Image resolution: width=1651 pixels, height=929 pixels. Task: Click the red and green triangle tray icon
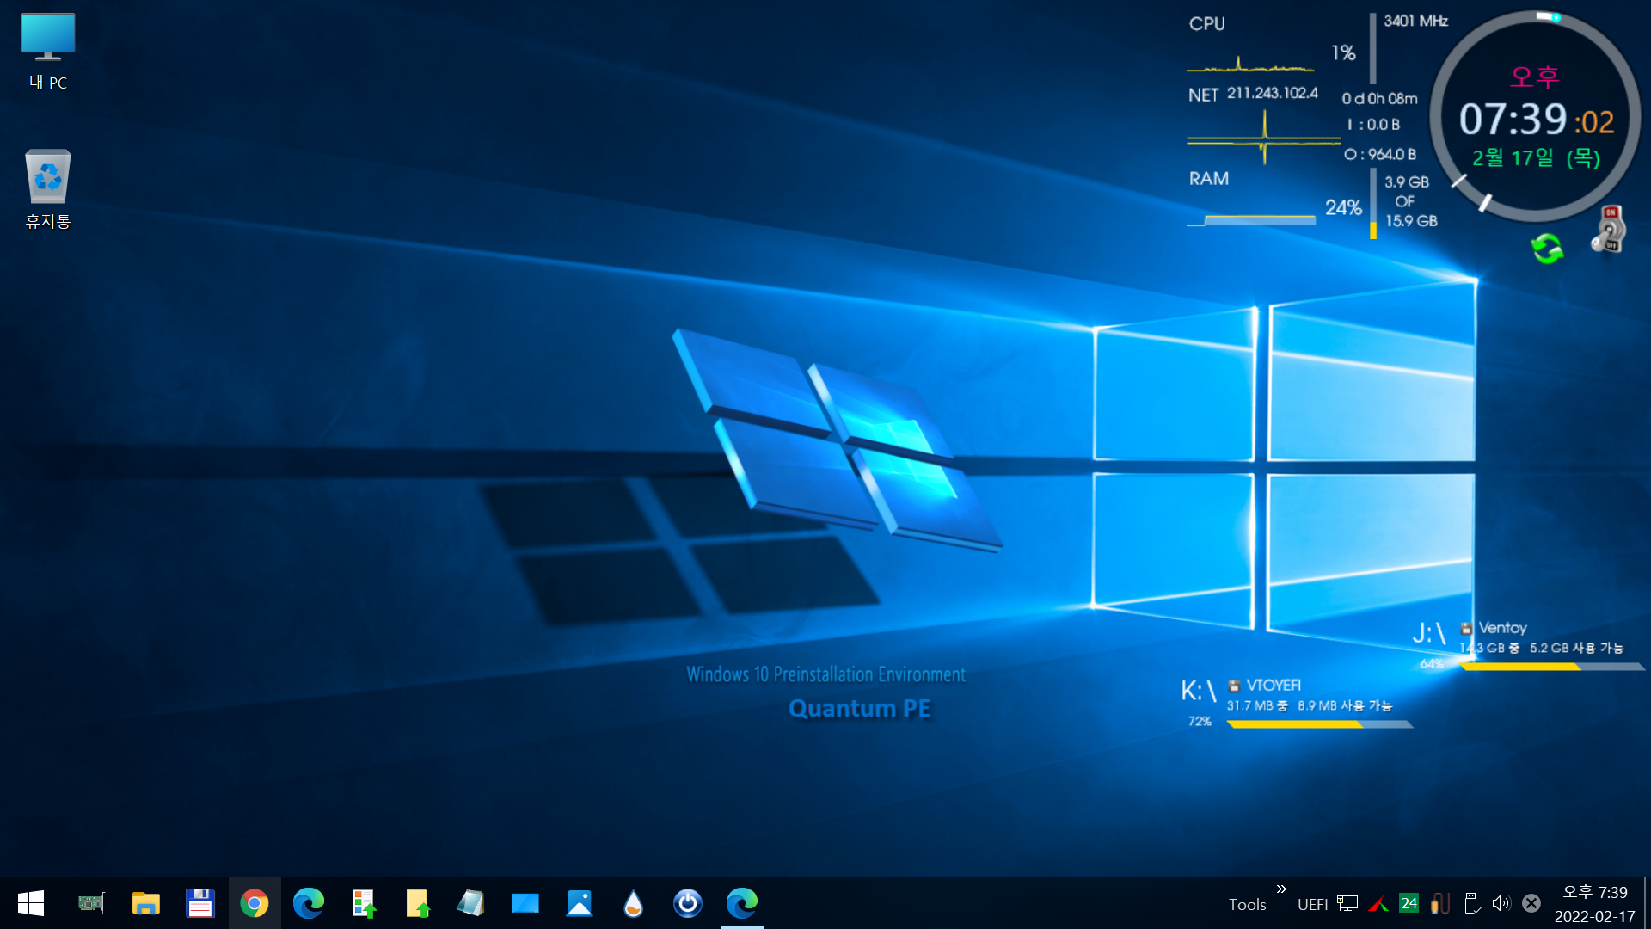[1379, 904]
